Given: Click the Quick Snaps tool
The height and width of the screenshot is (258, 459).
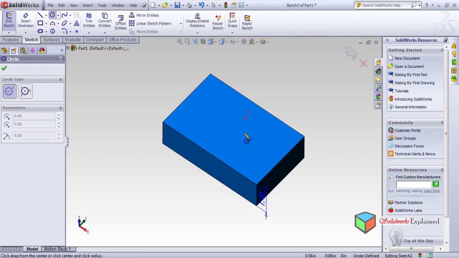Looking at the screenshot, I should (232, 20).
